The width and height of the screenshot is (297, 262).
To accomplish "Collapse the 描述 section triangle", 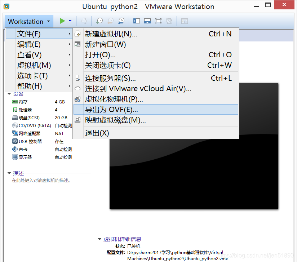I will point(9,173).
